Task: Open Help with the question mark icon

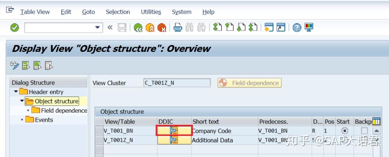Action: tap(297, 28)
